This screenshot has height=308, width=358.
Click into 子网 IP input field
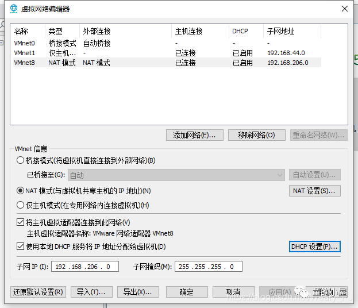point(85,267)
